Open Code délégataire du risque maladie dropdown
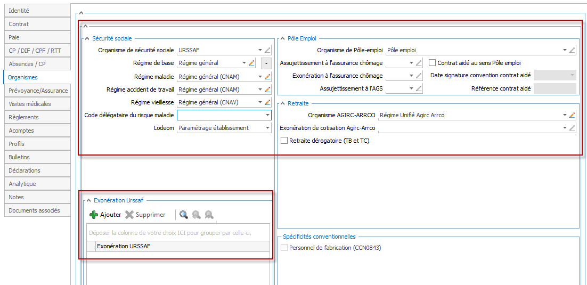 pyautogui.click(x=268, y=115)
